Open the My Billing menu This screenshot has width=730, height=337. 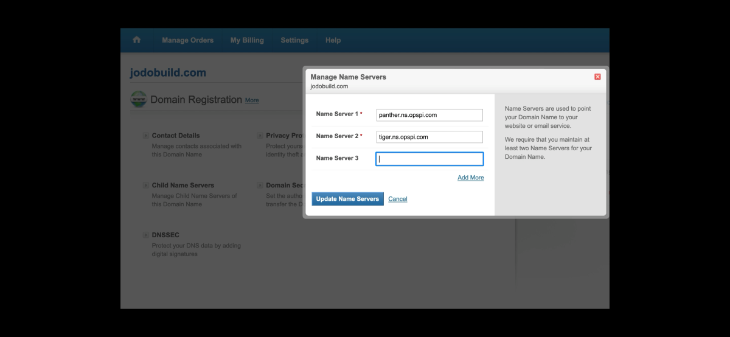coord(247,40)
